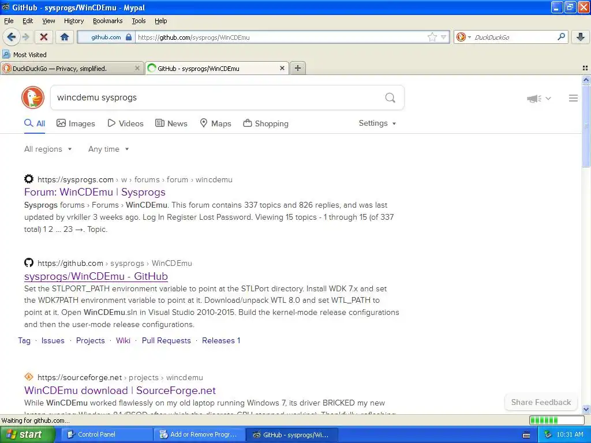Open WinCDEmu download | SourceForge.net result
Viewport: 591px width, 443px height.
(120, 391)
